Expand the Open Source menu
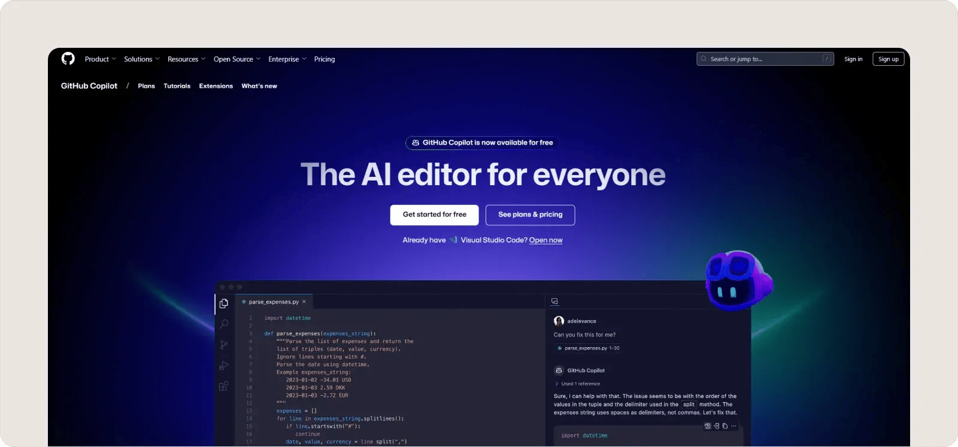958x447 pixels. 237,59
